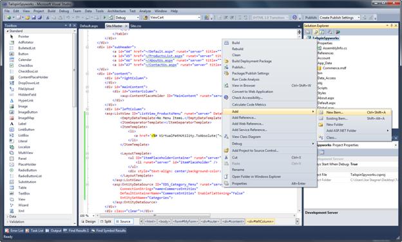The width and height of the screenshot is (402, 242).
Task: Click Build Deployment Package menu entry
Action: pos(270,61)
